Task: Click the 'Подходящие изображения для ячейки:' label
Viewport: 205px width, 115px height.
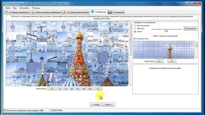Action: [x=165, y=68]
